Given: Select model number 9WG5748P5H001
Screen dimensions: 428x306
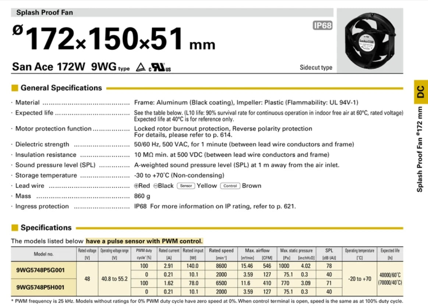Looking at the screenshot, I should point(40,287).
